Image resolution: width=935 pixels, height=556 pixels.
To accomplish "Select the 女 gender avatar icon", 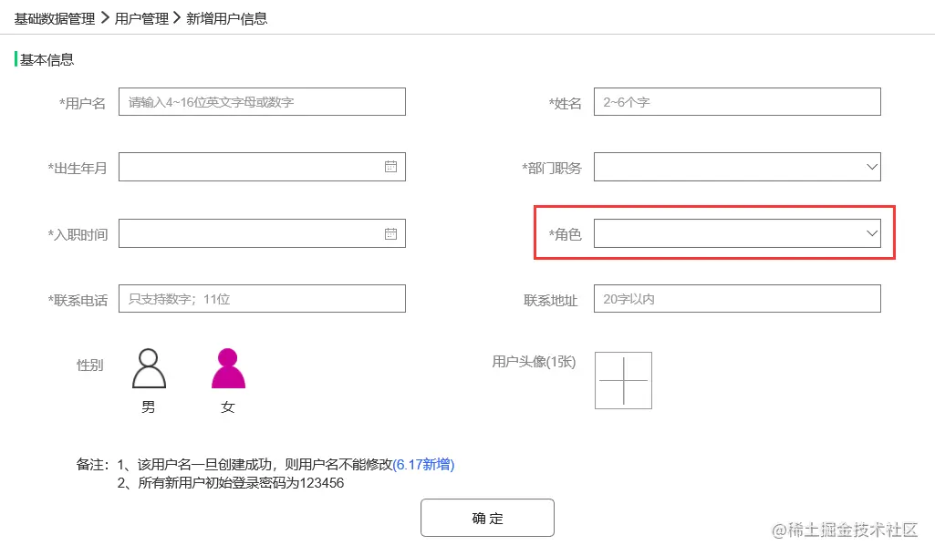I will (228, 368).
